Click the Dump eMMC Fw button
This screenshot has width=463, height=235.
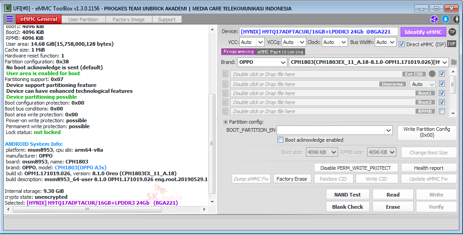[x=251, y=179]
